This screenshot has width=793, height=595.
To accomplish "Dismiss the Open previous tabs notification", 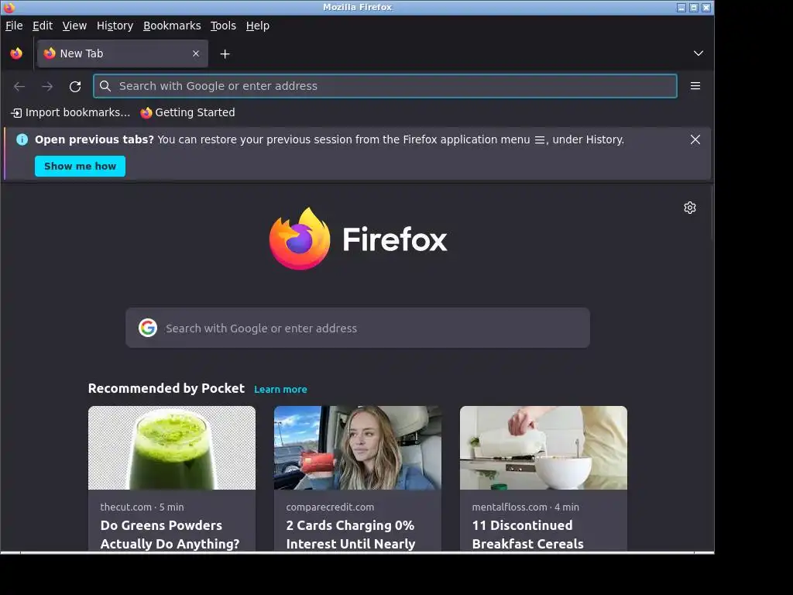I will [695, 139].
